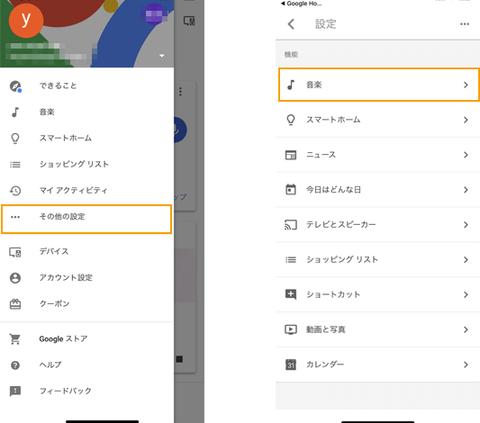Open the 音楽 settings row

(379, 85)
